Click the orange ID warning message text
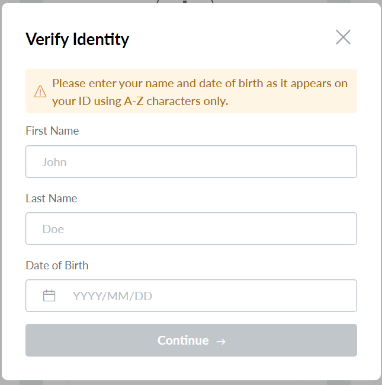 pyautogui.click(x=199, y=92)
